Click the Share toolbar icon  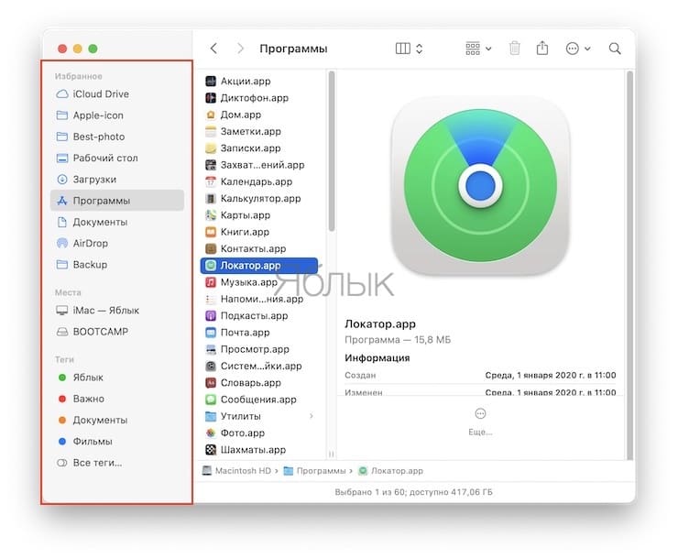click(542, 48)
